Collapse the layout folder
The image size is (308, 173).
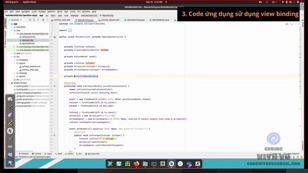pos(14,63)
